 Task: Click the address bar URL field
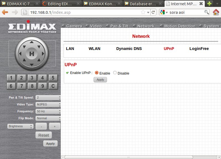pyautogui.click(x=85, y=12)
